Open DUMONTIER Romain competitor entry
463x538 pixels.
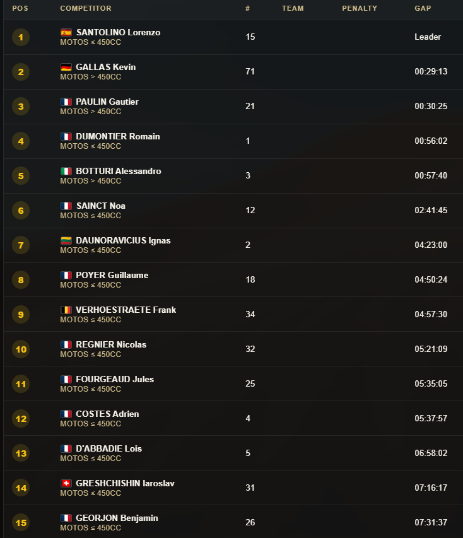tap(118, 136)
